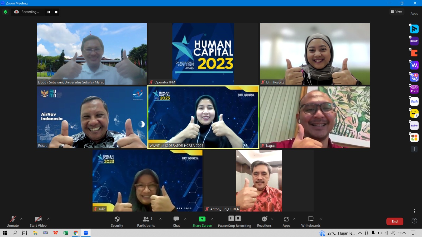The image size is (422, 237).
Task: Expand the Chat arrow menu
Action: (x=185, y=219)
